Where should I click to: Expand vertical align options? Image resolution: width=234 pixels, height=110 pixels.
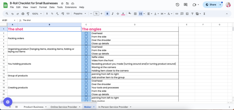pyautogui.click(x=158, y=14)
